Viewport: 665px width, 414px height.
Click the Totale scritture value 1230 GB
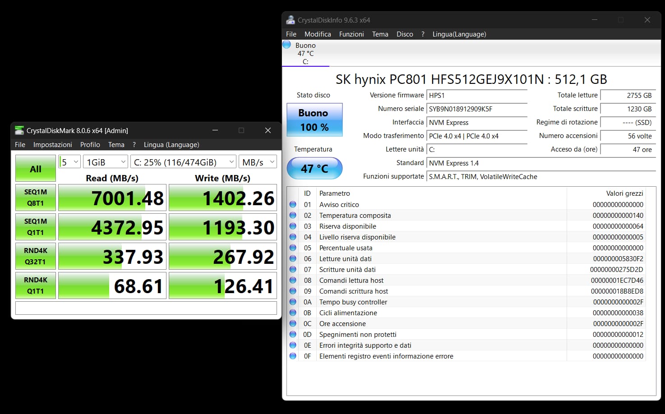tap(628, 109)
